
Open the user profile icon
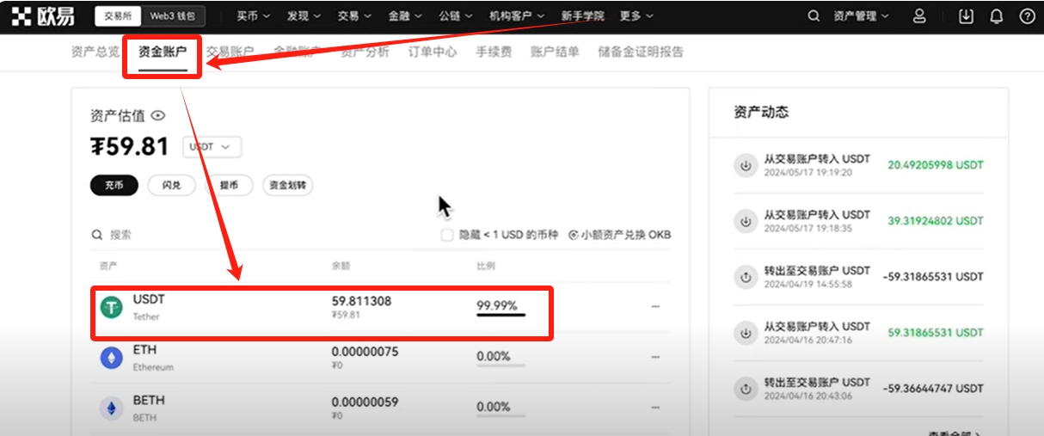(x=919, y=16)
